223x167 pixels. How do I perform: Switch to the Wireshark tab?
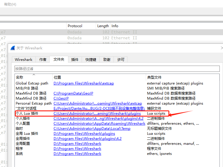coord(24,59)
